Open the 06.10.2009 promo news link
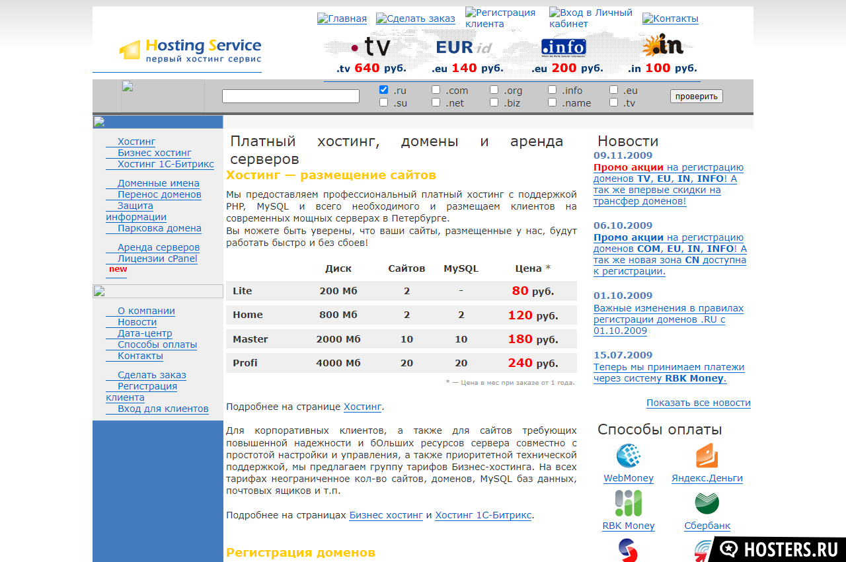This screenshot has width=846, height=562. click(670, 254)
